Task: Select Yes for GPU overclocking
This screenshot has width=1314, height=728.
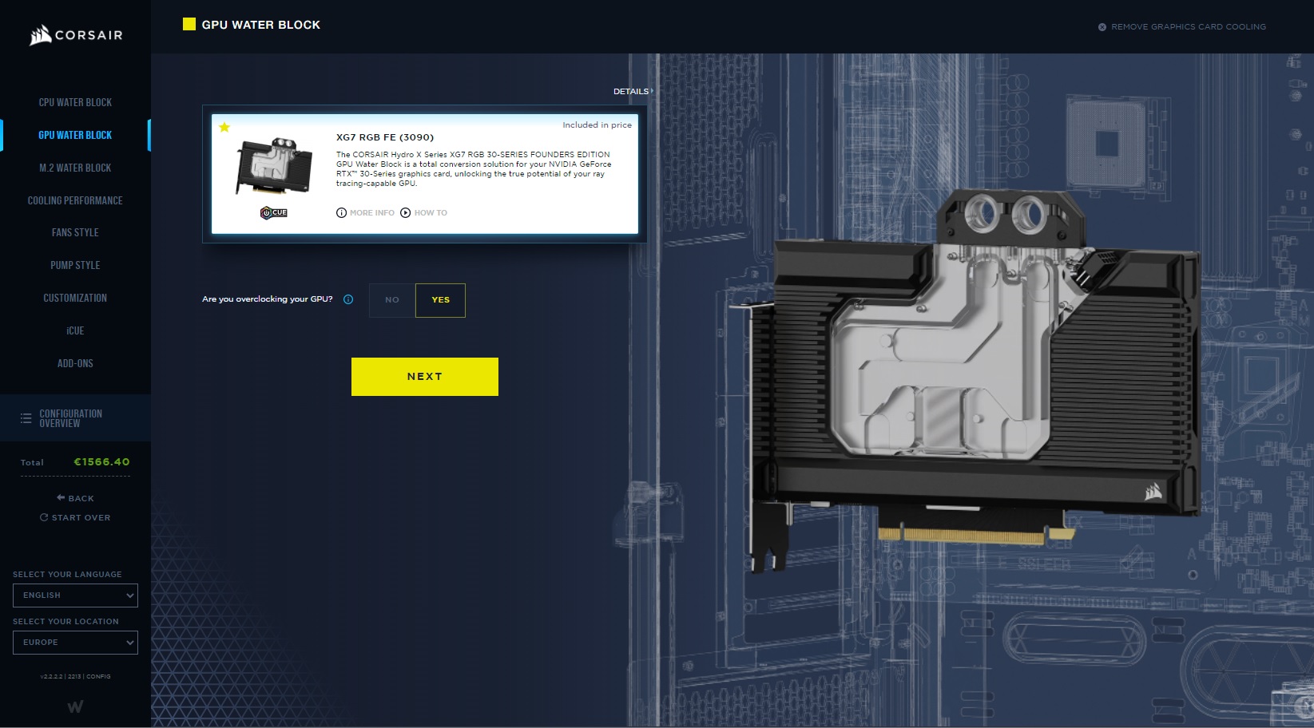Action: click(440, 300)
